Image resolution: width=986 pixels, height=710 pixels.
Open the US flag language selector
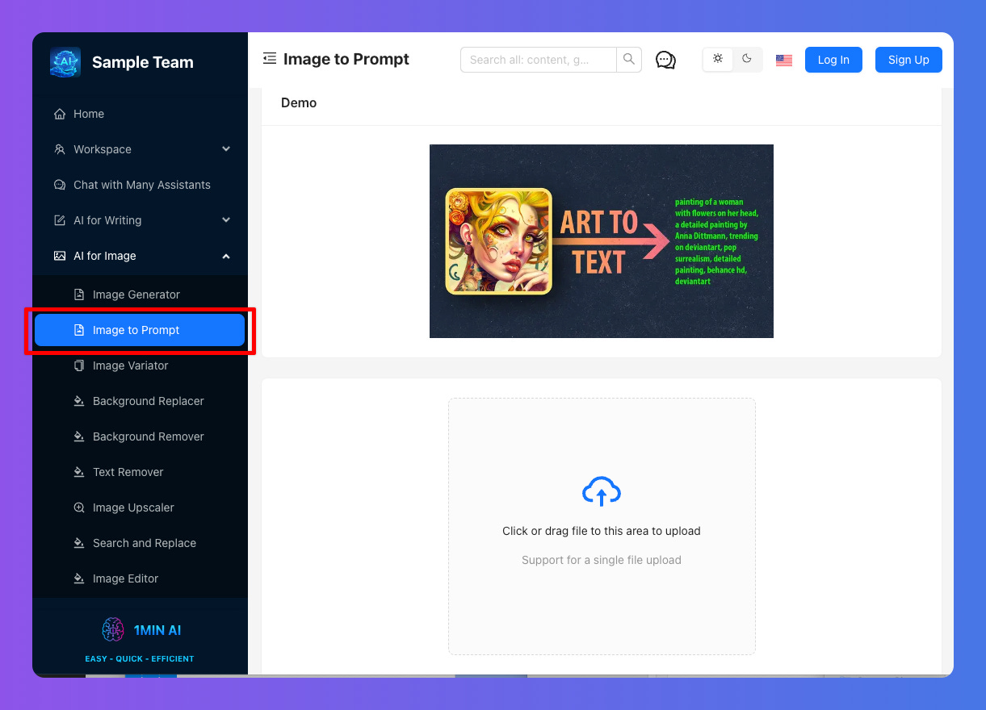(784, 60)
